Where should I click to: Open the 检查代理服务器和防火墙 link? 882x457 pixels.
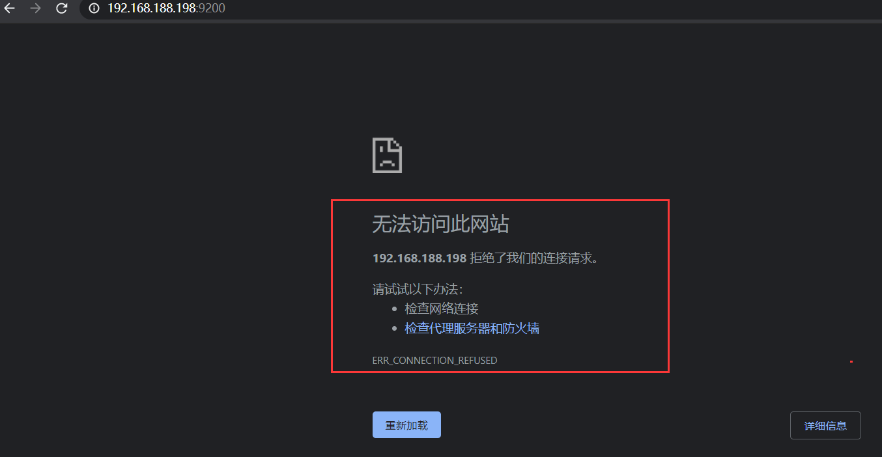coord(472,328)
